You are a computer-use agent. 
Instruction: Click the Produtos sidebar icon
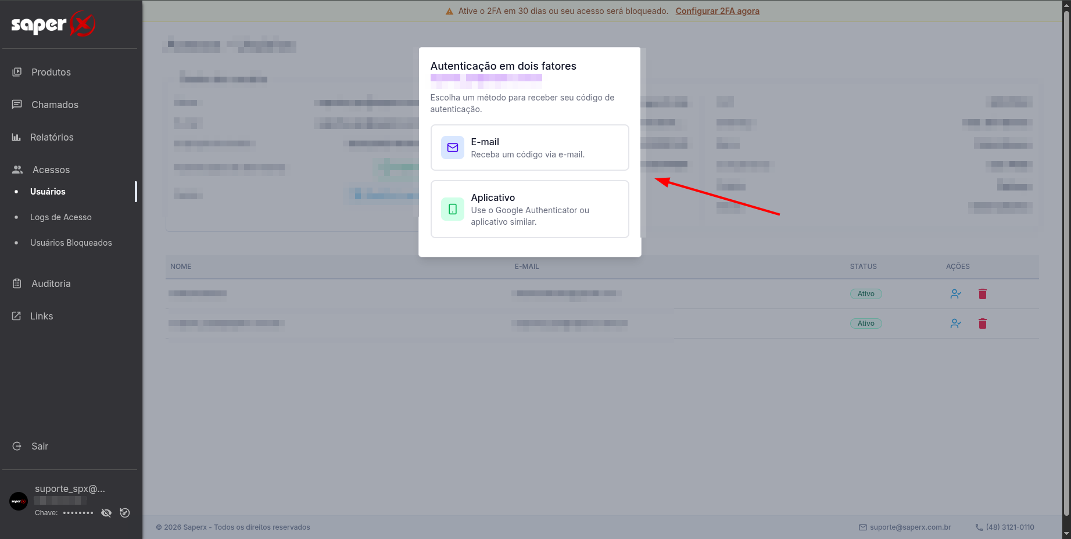pos(17,72)
